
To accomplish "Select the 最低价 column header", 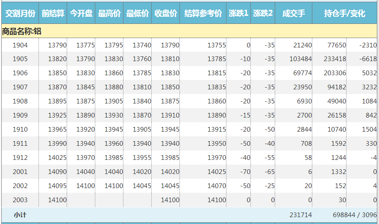I will [x=138, y=13].
